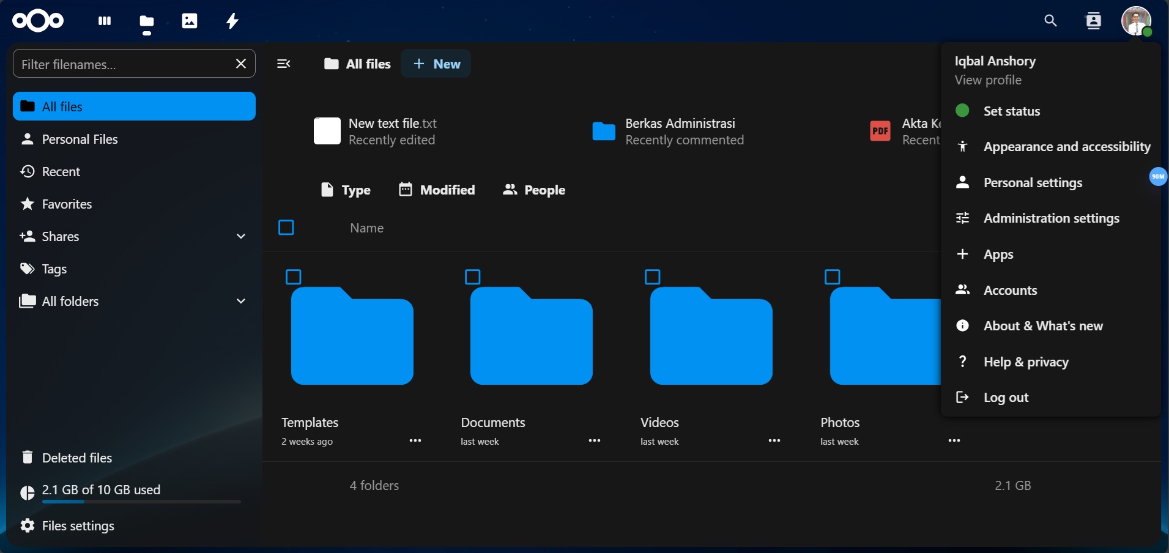Viewport: 1169px width, 553px height.
Task: Check the Documents folder checkbox
Action: pyautogui.click(x=472, y=277)
